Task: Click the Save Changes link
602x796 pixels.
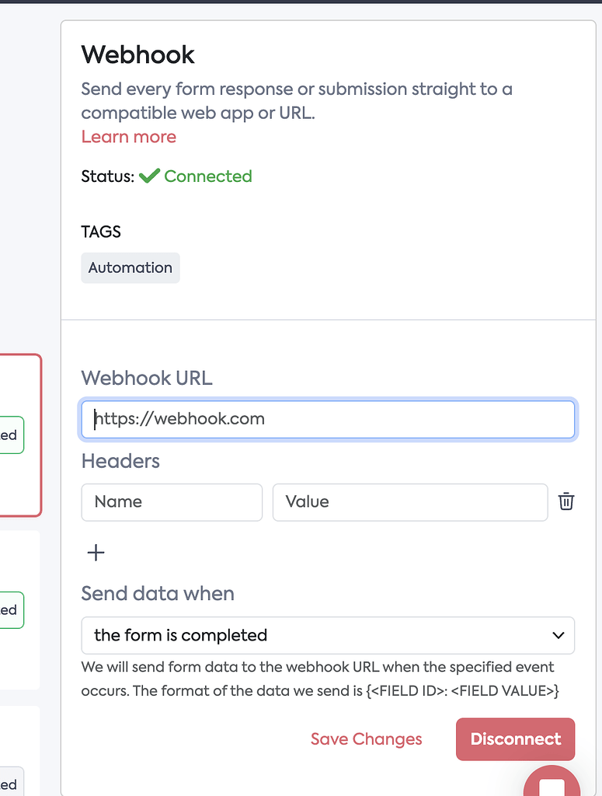Action: point(366,739)
